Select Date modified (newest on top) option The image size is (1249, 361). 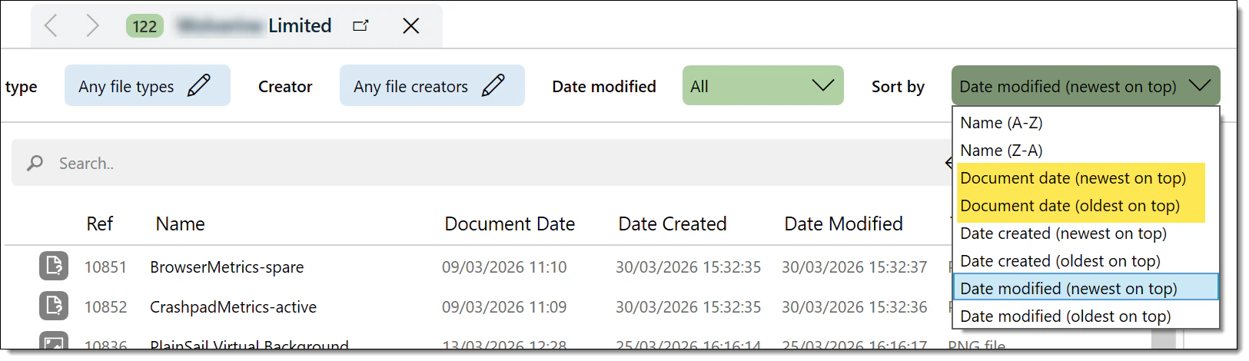(x=1085, y=288)
